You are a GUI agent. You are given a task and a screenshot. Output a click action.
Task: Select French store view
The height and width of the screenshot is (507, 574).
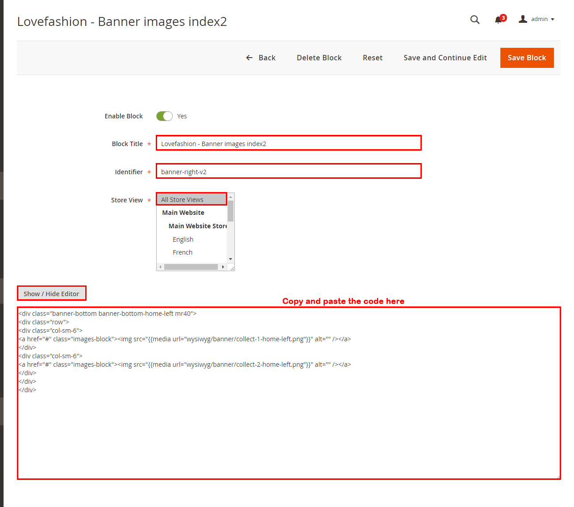(x=192, y=252)
